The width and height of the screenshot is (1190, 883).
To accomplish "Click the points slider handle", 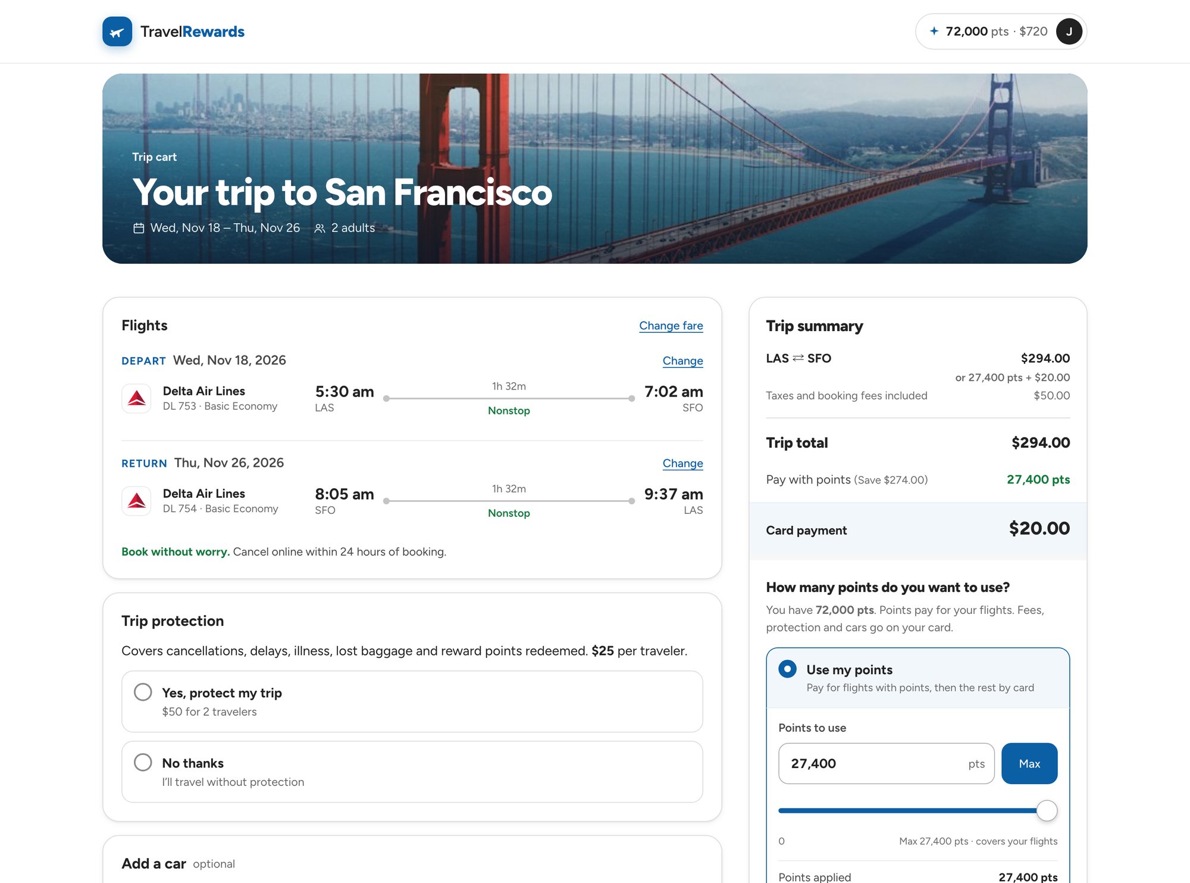I will pos(1047,810).
